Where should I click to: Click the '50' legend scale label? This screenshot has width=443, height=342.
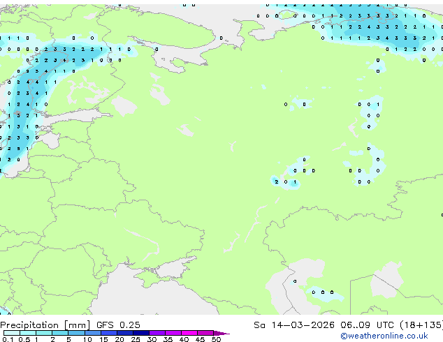(216, 339)
